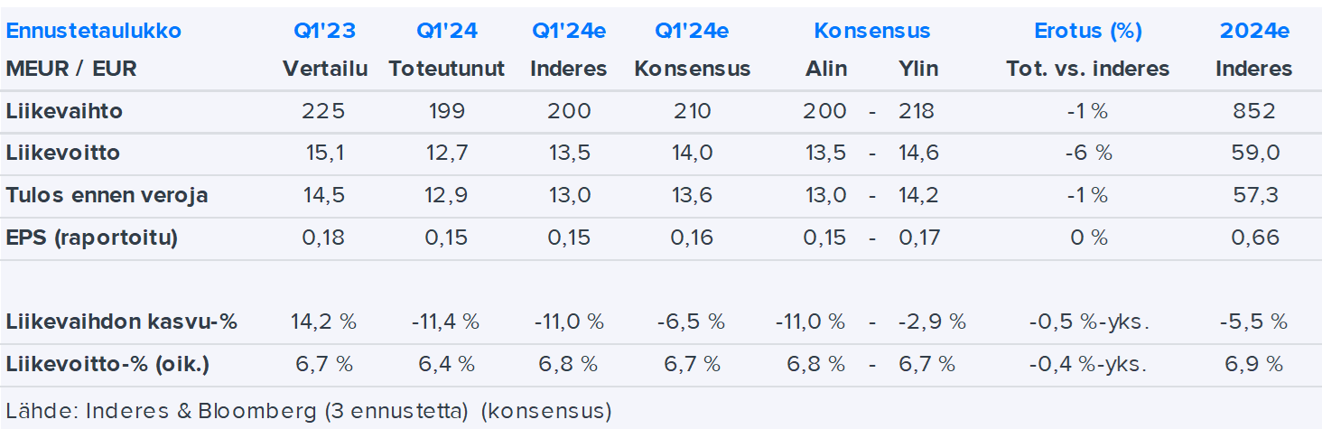Select the MEUR / EUR unit label
The width and height of the screenshot is (1322, 429).
click(x=71, y=69)
